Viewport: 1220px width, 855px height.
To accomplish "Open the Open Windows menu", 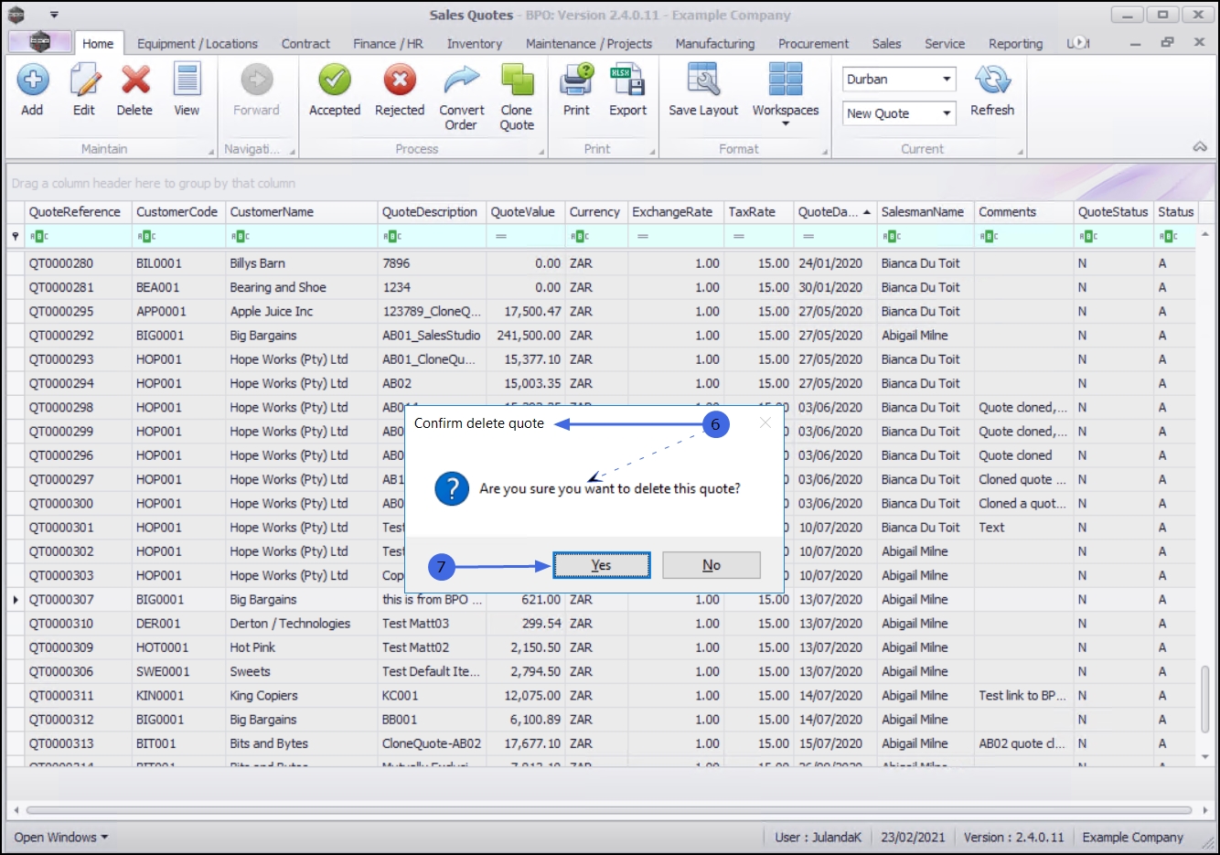I will (x=60, y=837).
